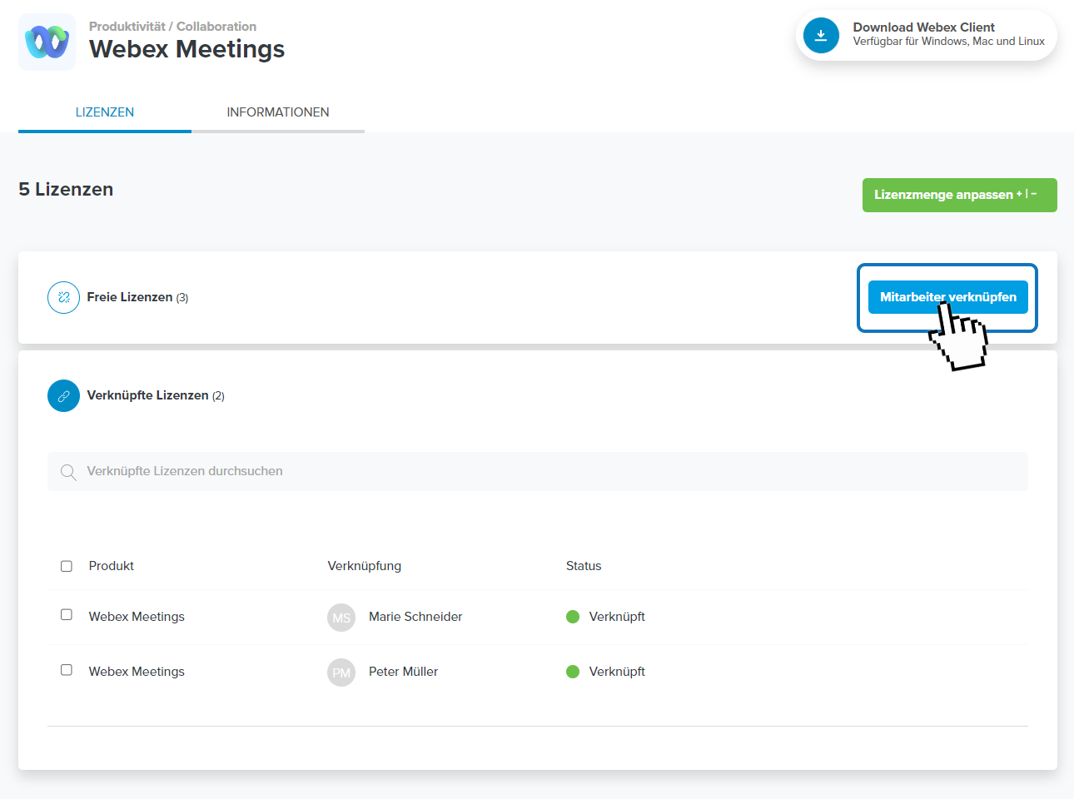Click green status dot for Marie Schneider
1074x799 pixels.
point(573,617)
